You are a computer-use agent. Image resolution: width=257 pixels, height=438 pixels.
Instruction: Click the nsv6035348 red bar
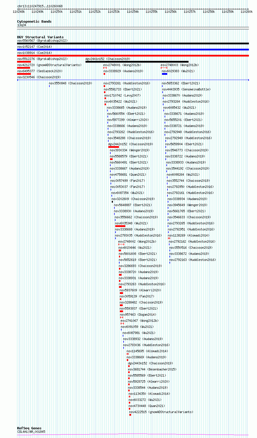pyautogui.click(x=120, y=226)
